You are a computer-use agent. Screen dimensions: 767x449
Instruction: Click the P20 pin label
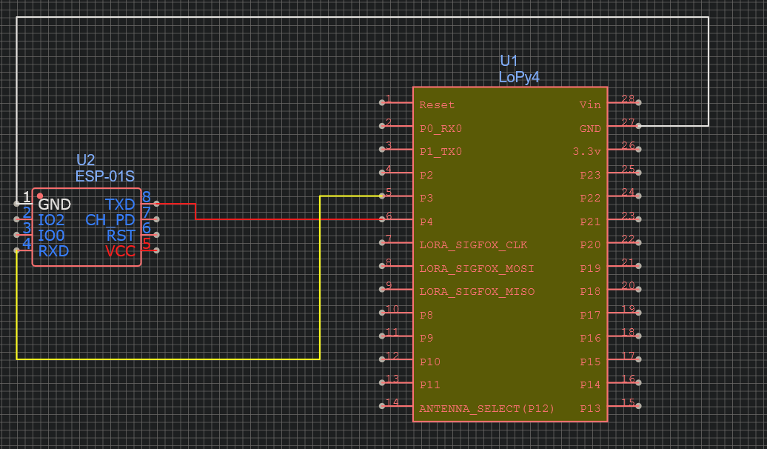coord(590,245)
